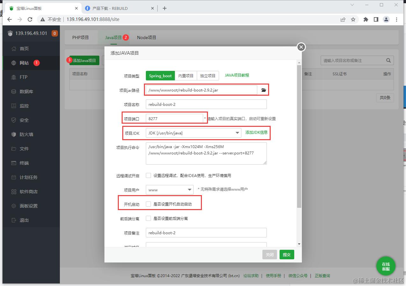Enable 开机启动 auto-start on boot

click(148, 204)
